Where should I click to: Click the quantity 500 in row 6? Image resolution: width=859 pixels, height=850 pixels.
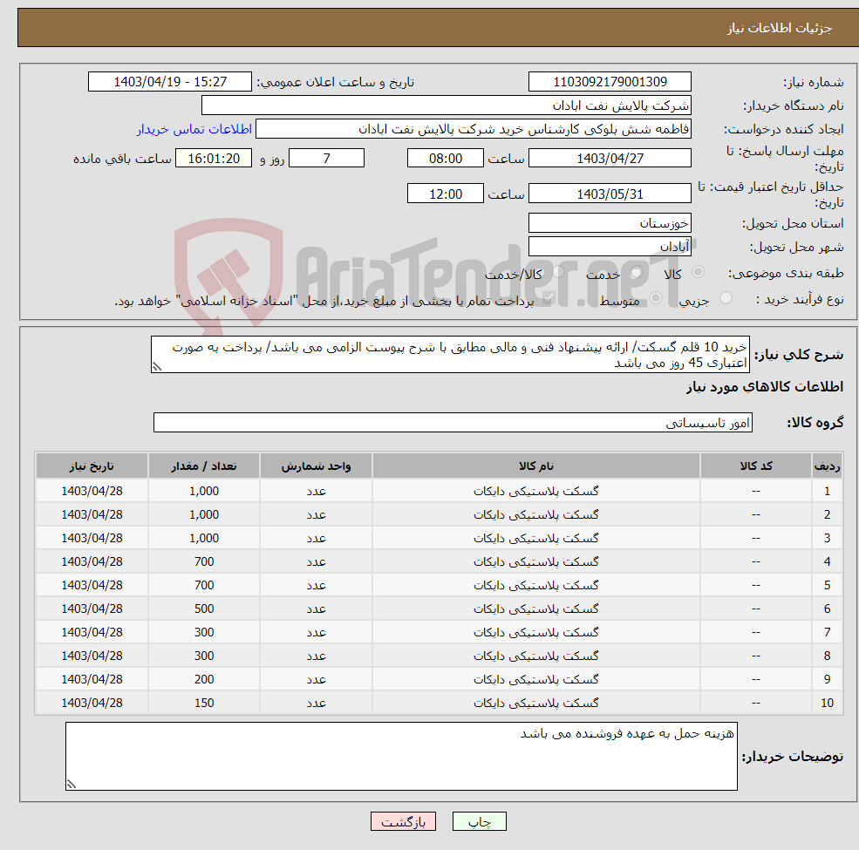[x=204, y=609]
